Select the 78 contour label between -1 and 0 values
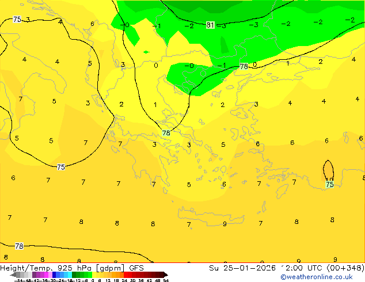This screenshot has height=282, width=365. pyautogui.click(x=244, y=67)
